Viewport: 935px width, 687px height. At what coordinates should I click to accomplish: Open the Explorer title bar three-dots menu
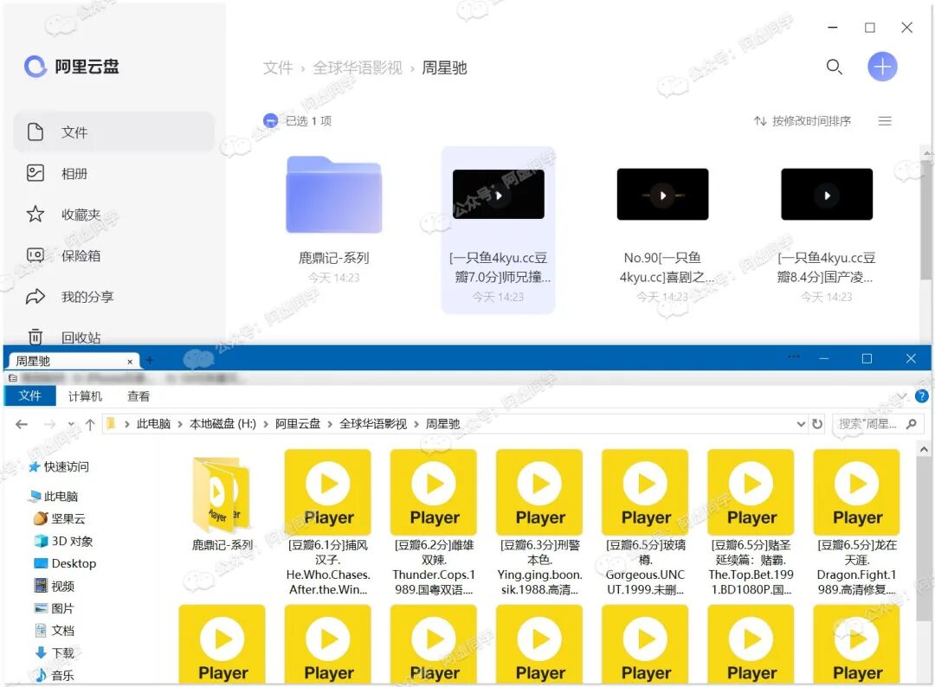tap(794, 356)
